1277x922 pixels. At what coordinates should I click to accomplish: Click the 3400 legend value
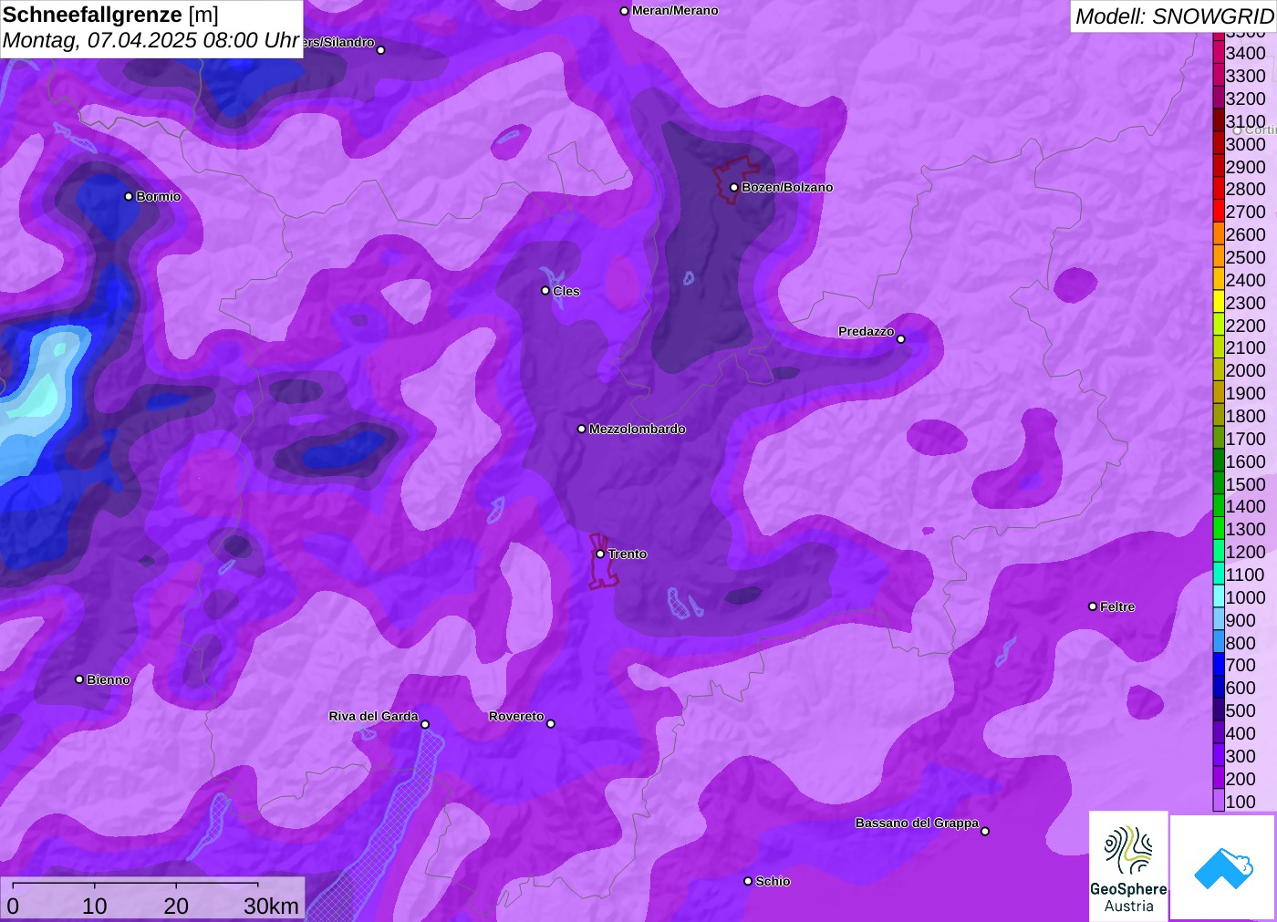coord(1245,53)
